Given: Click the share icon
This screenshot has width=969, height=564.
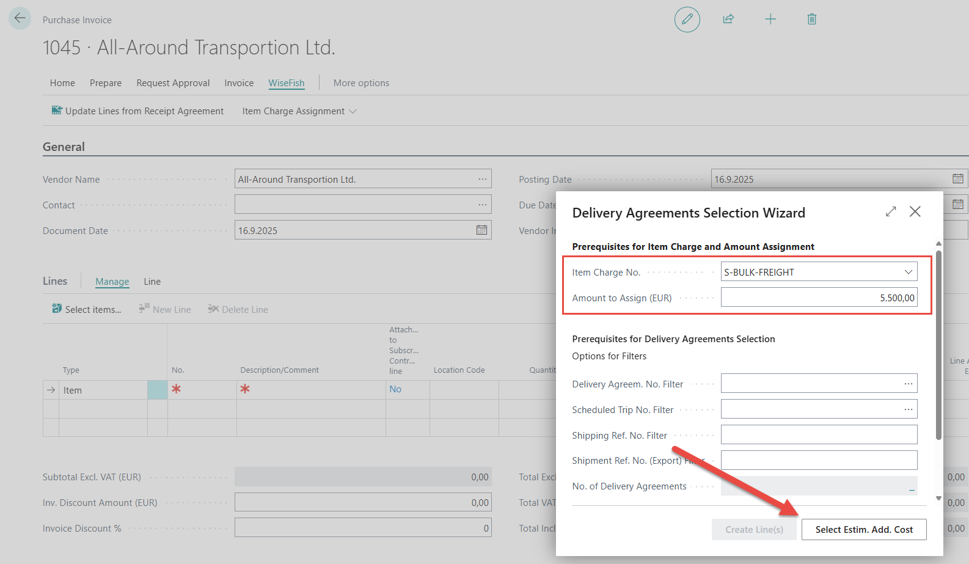Looking at the screenshot, I should (728, 20).
